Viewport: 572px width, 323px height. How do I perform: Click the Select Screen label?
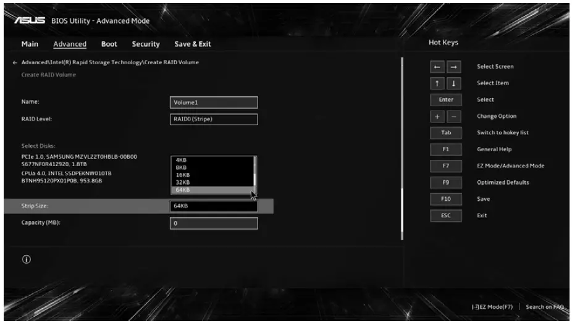pos(495,67)
